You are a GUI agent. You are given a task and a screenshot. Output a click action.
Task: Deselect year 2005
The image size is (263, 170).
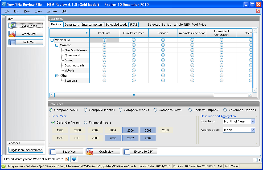coord(113,138)
